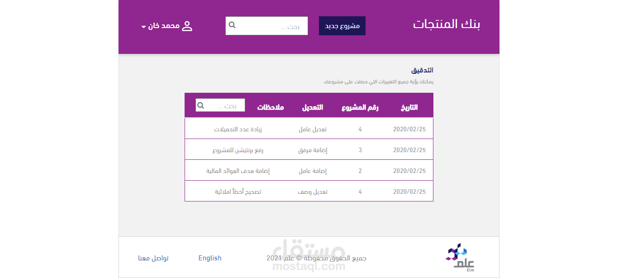Focus the header بحث search field

tap(266, 26)
